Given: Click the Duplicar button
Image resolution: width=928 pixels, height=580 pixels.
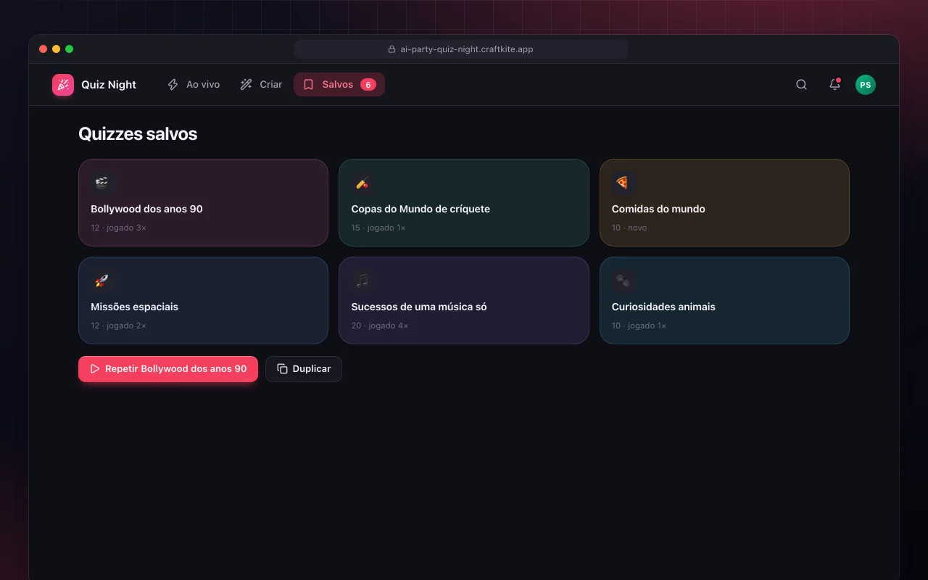Looking at the screenshot, I should click(x=304, y=369).
